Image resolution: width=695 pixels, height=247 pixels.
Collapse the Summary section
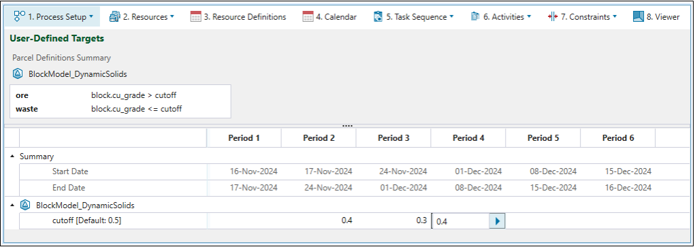coord(12,157)
